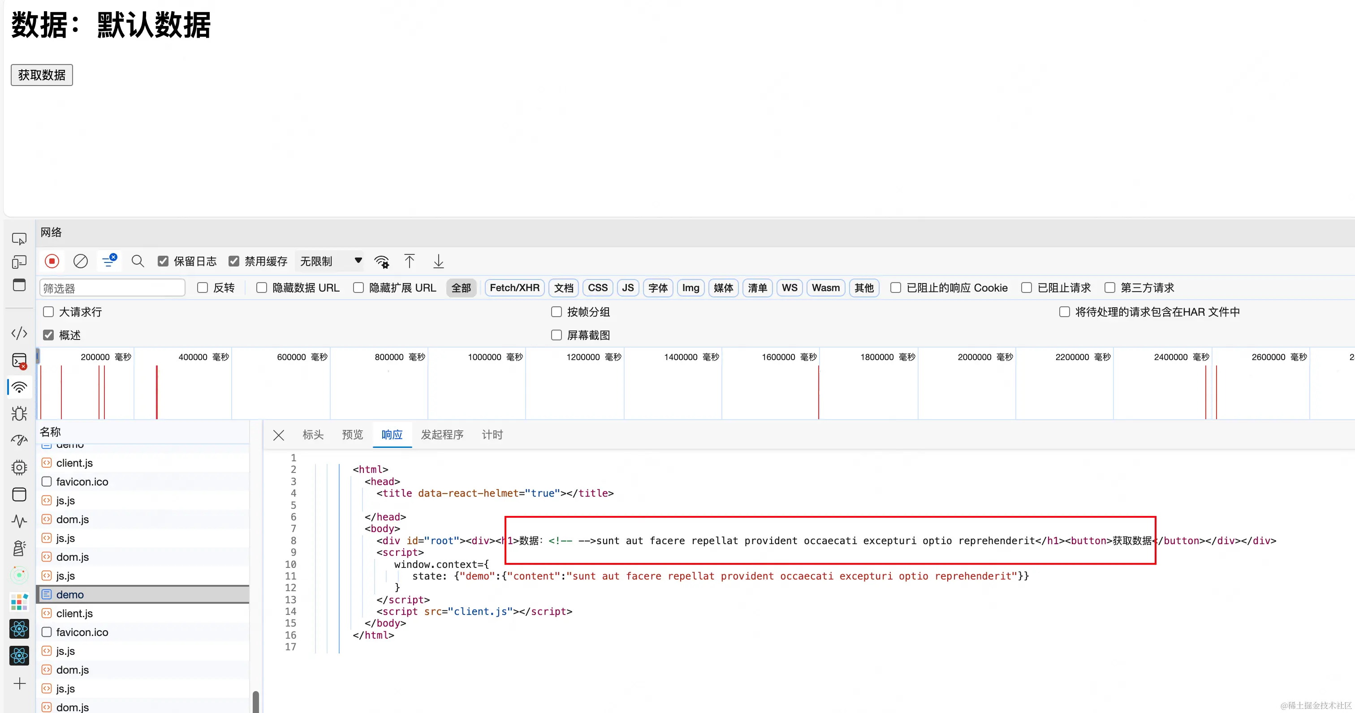Open the Performance monitor pulse icon
The image size is (1355, 713).
(19, 521)
